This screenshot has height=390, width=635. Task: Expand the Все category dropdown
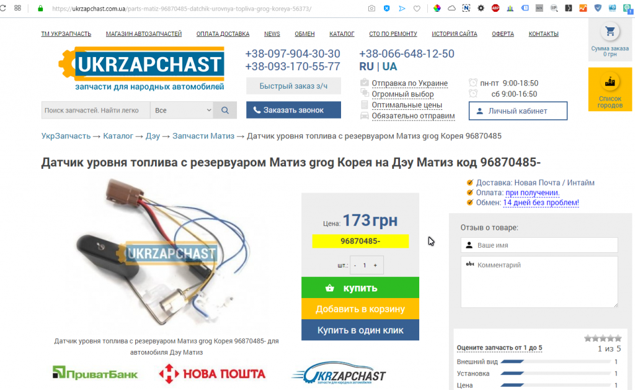tap(182, 111)
